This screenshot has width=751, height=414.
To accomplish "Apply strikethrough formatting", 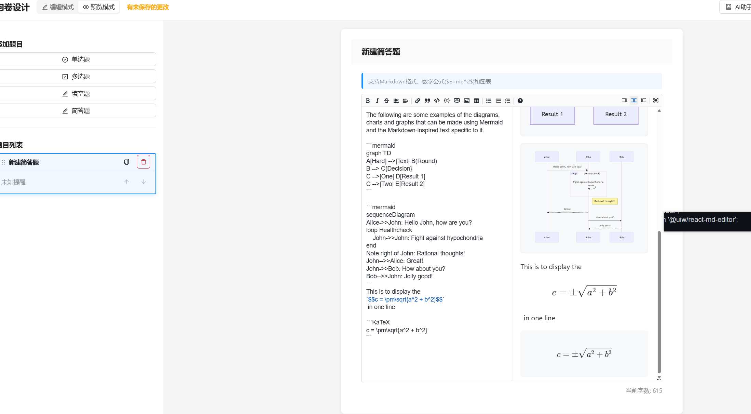I will (386, 101).
